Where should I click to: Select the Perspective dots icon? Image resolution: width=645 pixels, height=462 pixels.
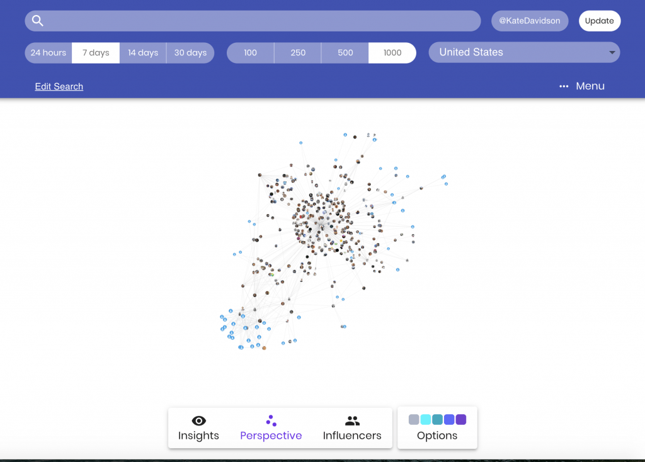[x=271, y=420]
